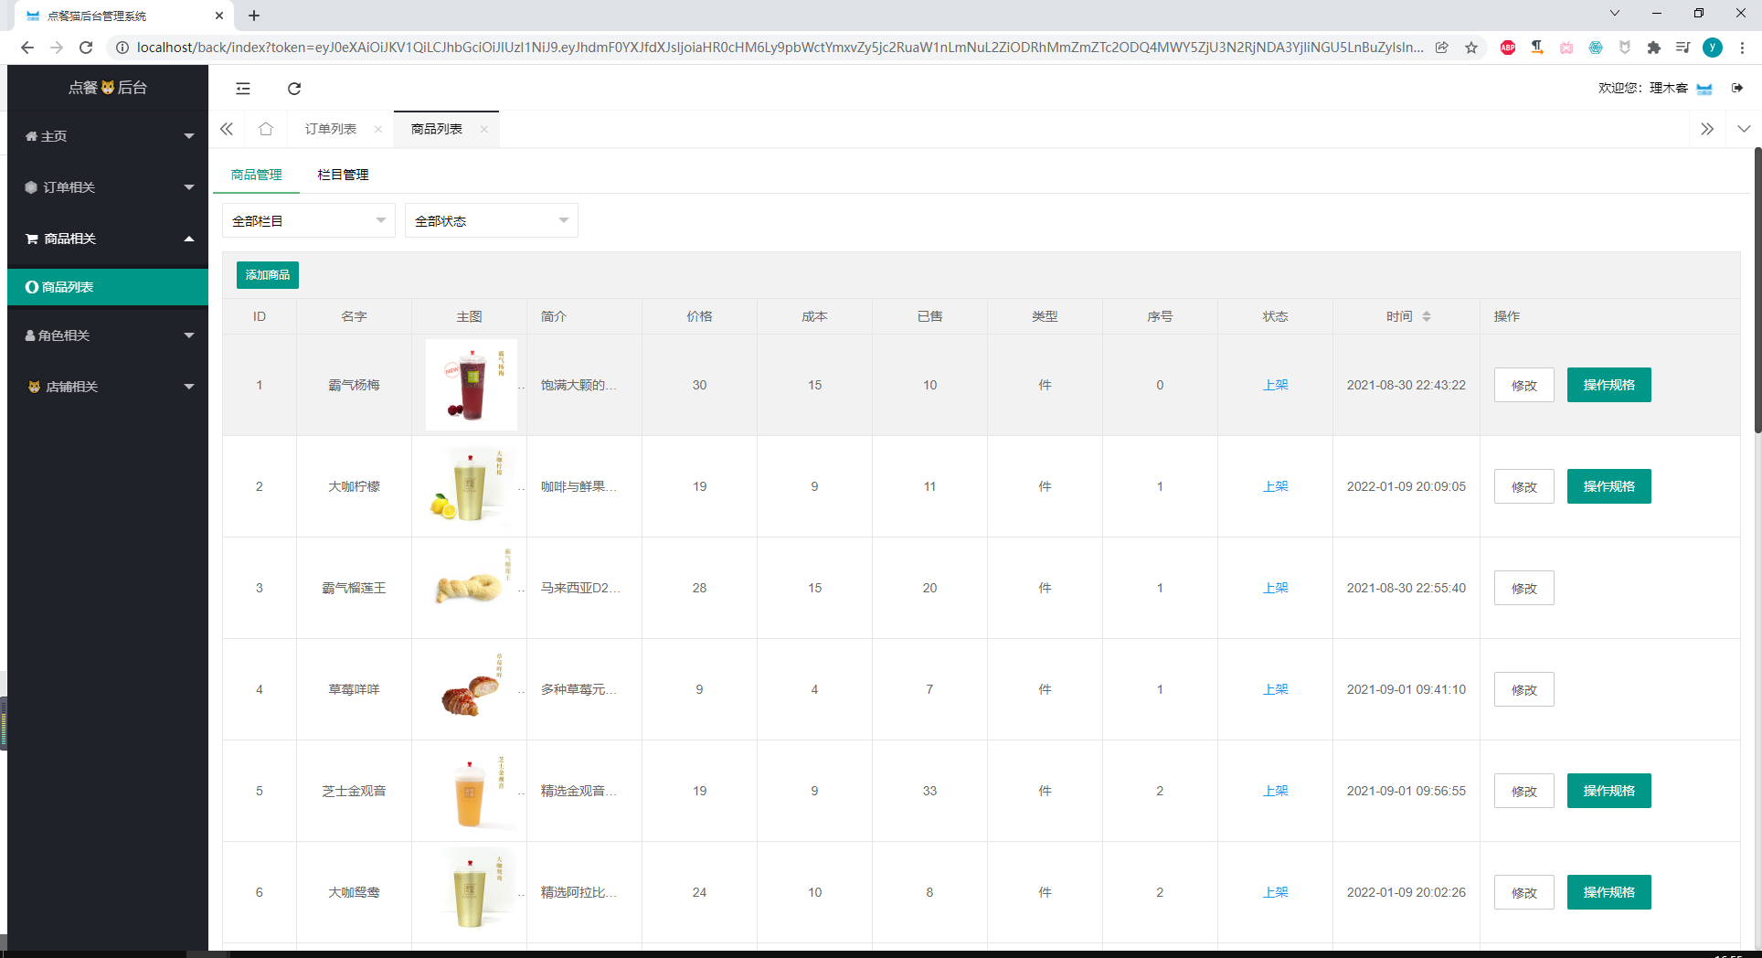The width and height of the screenshot is (1762, 958).
Task: Click 操作规格 for 霸气杨梅
Action: (x=1609, y=385)
